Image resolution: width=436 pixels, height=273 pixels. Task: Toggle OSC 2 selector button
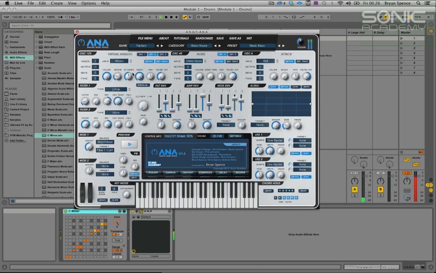click(153, 54)
